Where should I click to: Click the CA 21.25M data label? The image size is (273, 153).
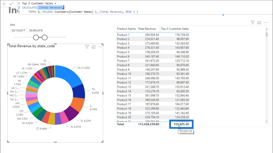pyautogui.click(x=84, y=68)
